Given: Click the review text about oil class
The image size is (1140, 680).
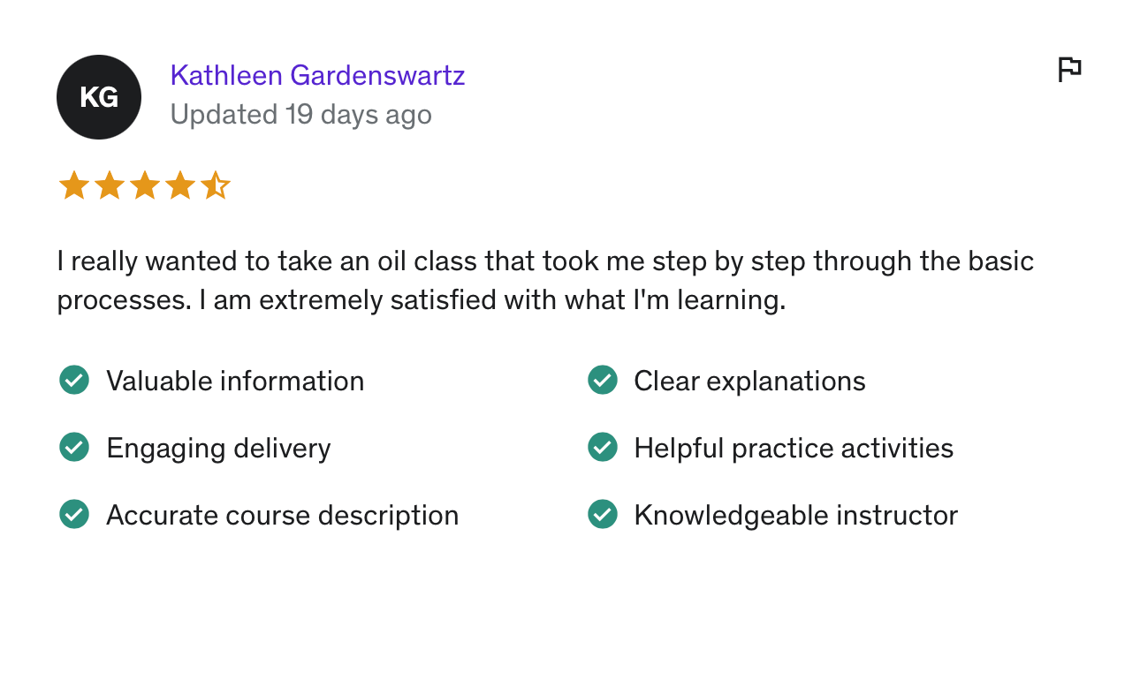Looking at the screenshot, I should tap(544, 281).
